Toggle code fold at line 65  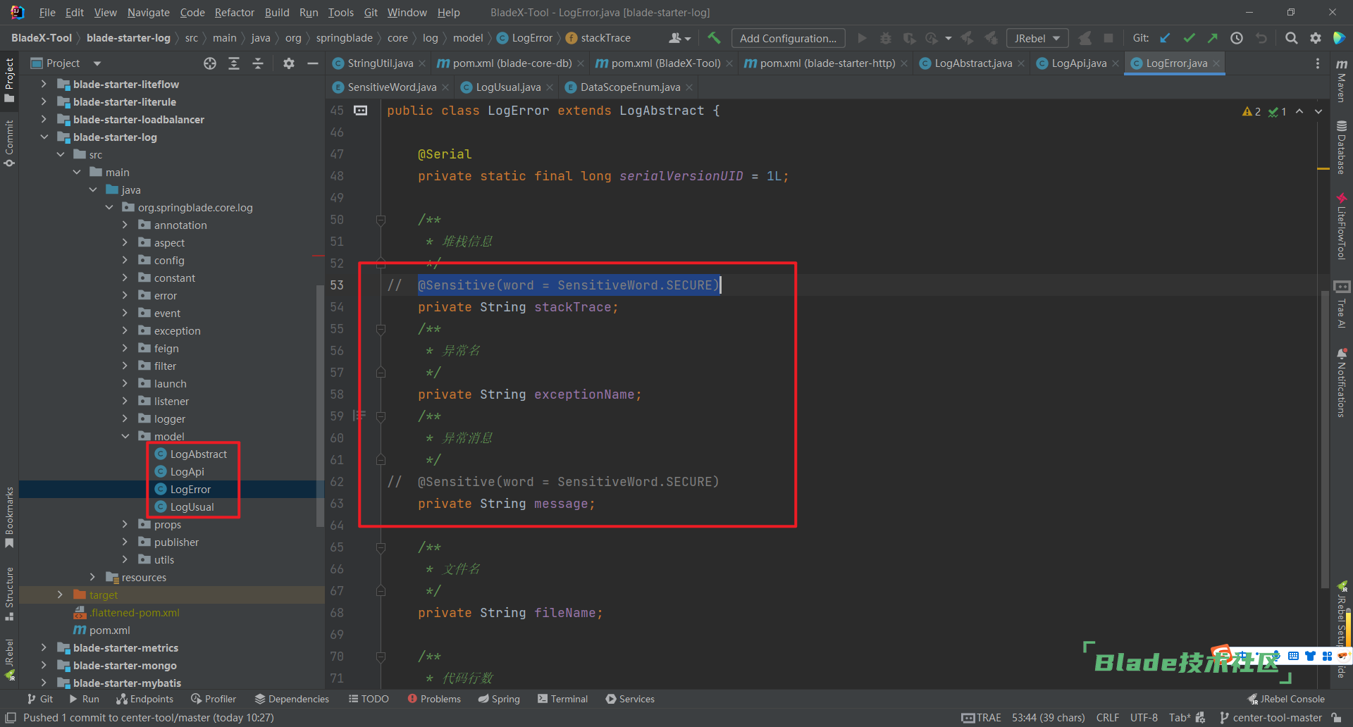[x=381, y=547]
